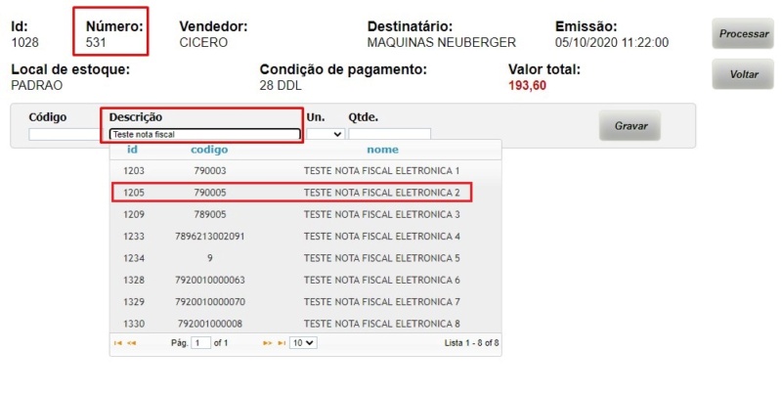
Task: Select row TESTE NOTA FISCAL ELETRONICA 1
Action: (x=305, y=170)
